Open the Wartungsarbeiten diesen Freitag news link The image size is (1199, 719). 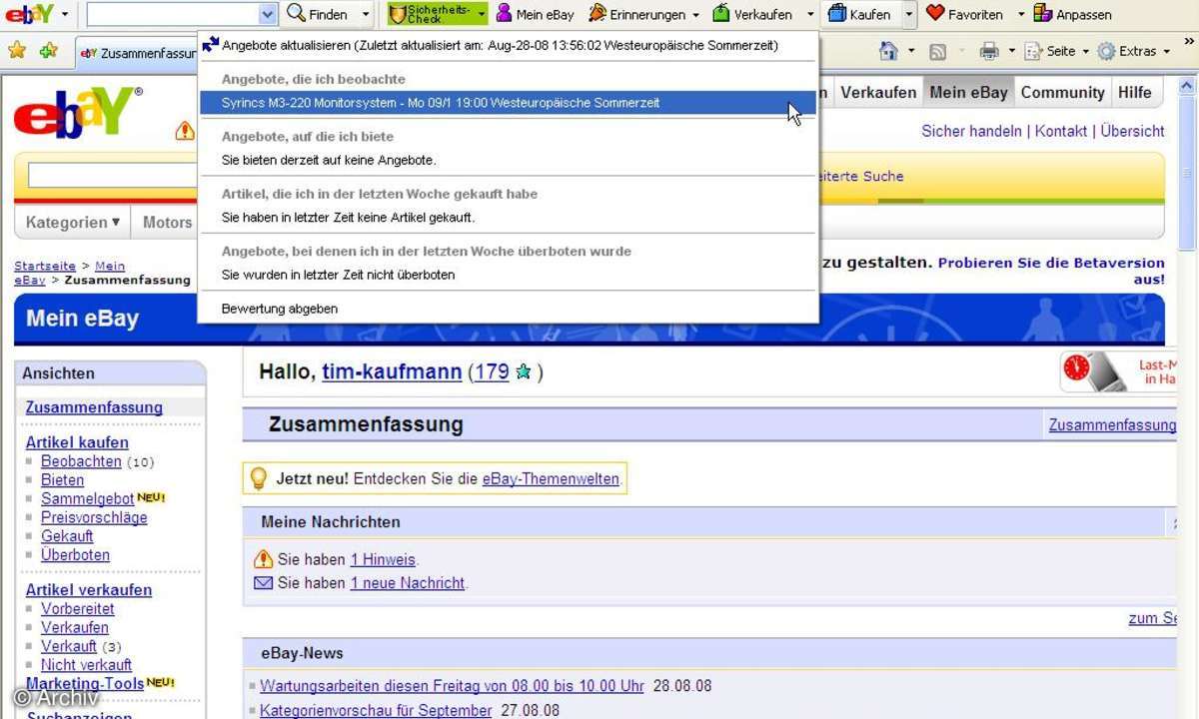click(452, 686)
